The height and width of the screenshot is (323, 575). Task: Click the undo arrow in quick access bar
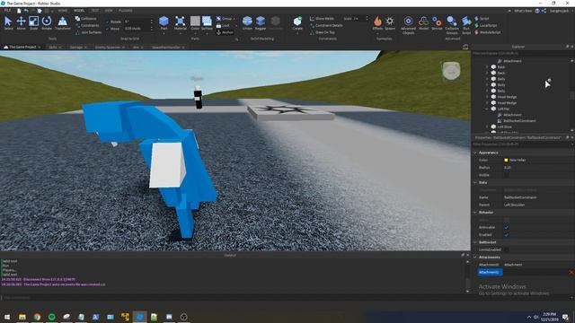[x=26, y=11]
